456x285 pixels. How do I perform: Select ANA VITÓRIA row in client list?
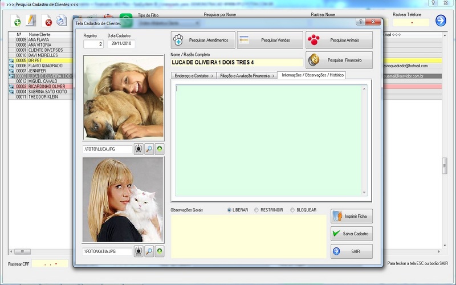coord(40,45)
